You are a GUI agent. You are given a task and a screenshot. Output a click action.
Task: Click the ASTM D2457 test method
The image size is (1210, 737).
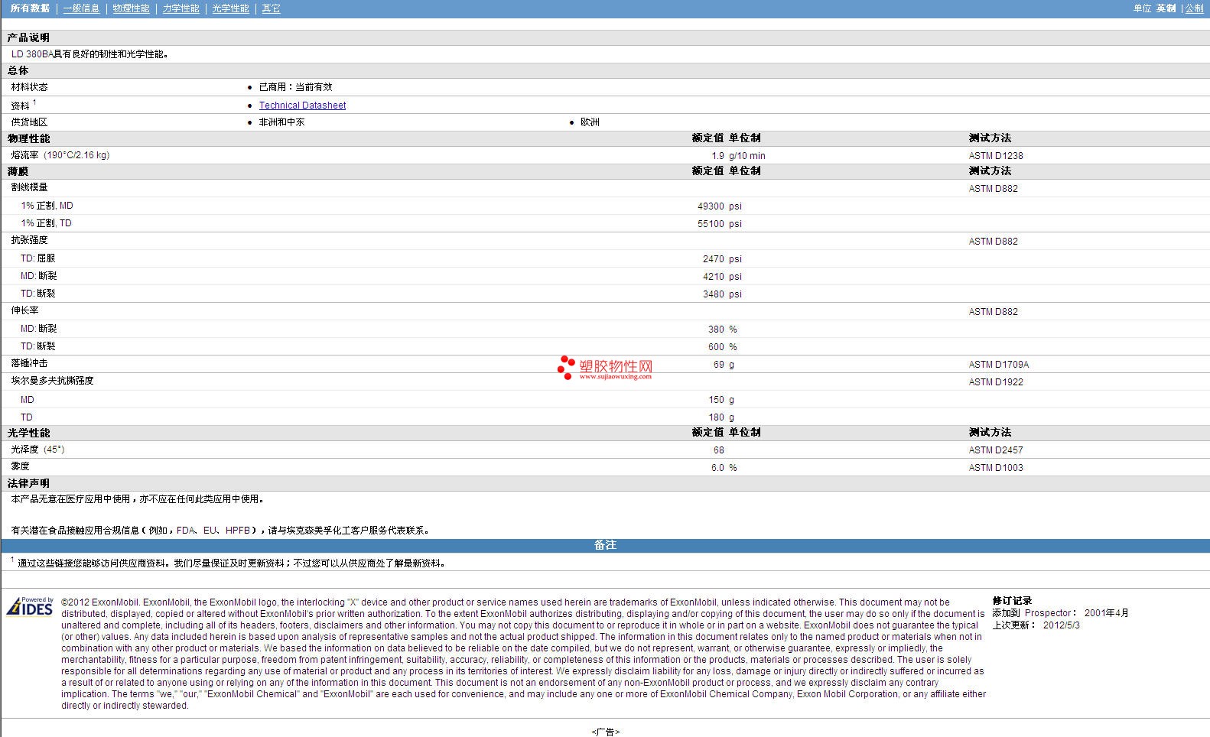click(996, 450)
